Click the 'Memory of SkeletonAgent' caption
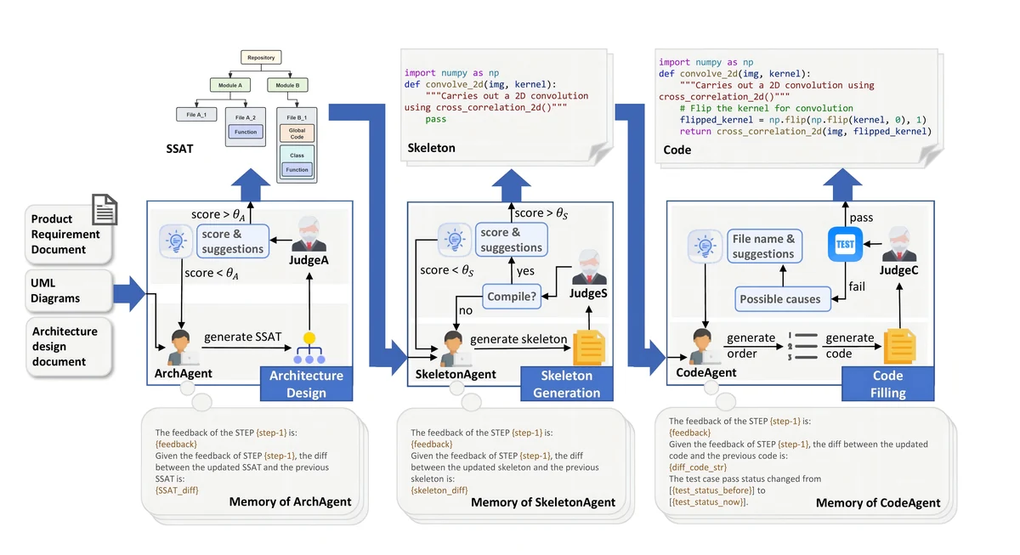1020x555 pixels. point(543,502)
